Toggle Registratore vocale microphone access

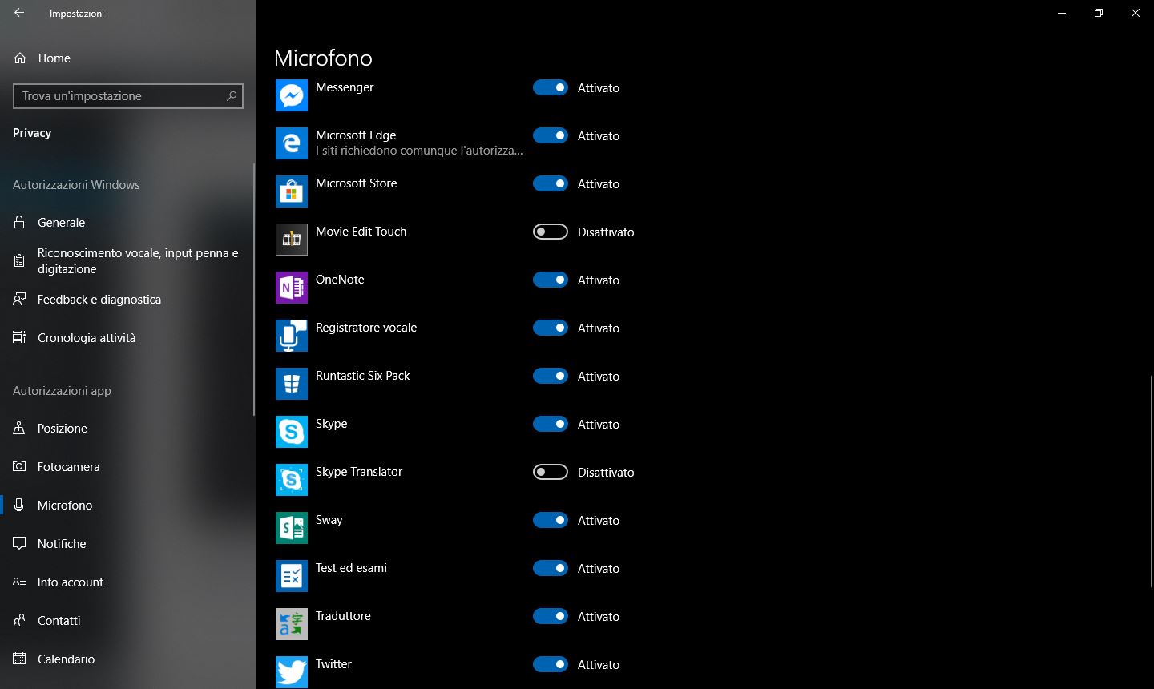click(x=551, y=328)
